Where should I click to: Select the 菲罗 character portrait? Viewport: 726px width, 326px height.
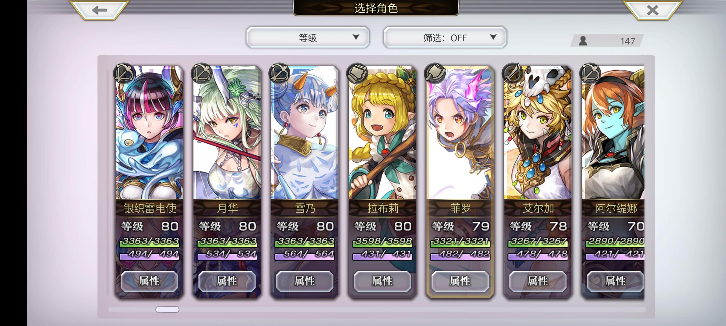pyautogui.click(x=460, y=133)
